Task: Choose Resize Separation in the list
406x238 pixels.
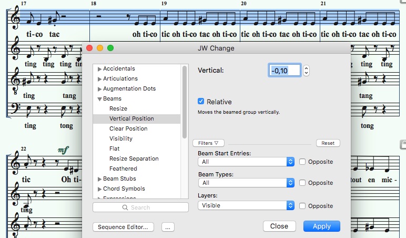Action: tap(134, 159)
